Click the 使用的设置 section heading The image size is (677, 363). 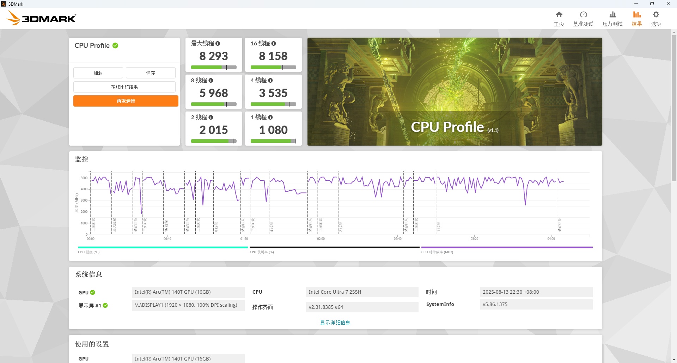(x=92, y=344)
